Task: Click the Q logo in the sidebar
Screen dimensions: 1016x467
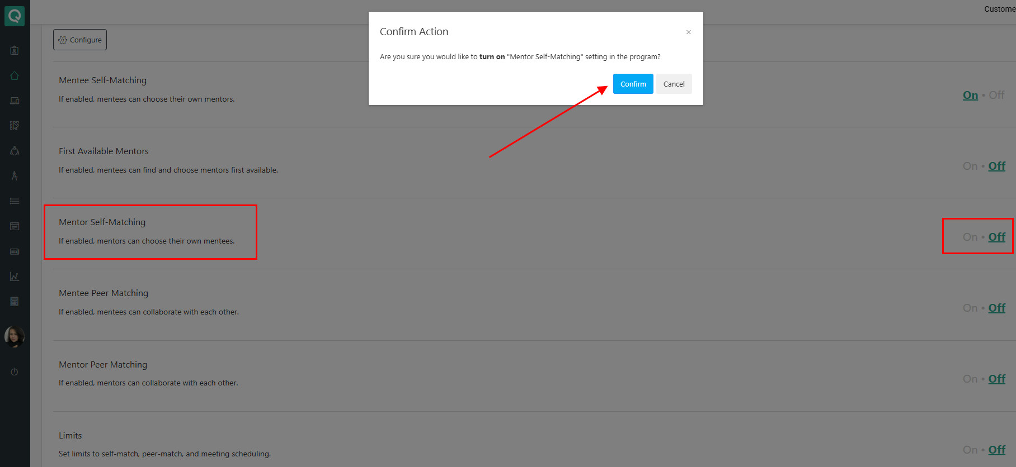Action: coord(15,16)
